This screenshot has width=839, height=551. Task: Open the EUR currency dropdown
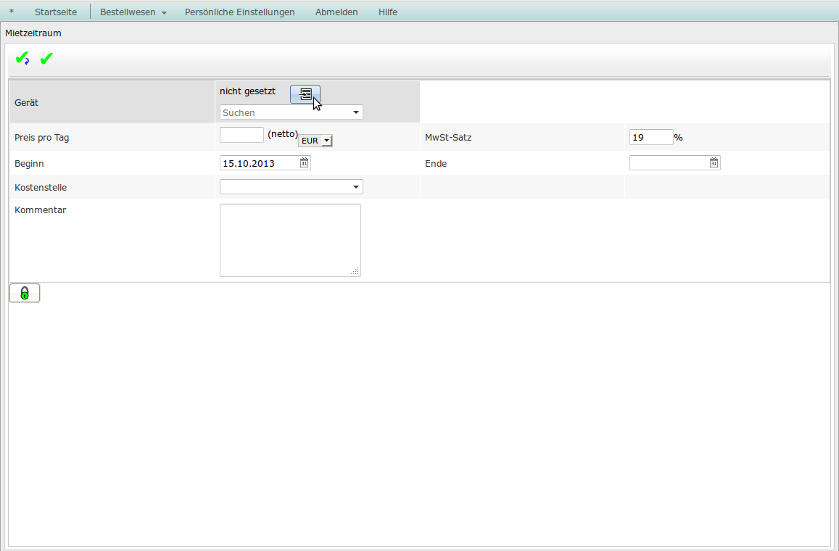point(315,141)
